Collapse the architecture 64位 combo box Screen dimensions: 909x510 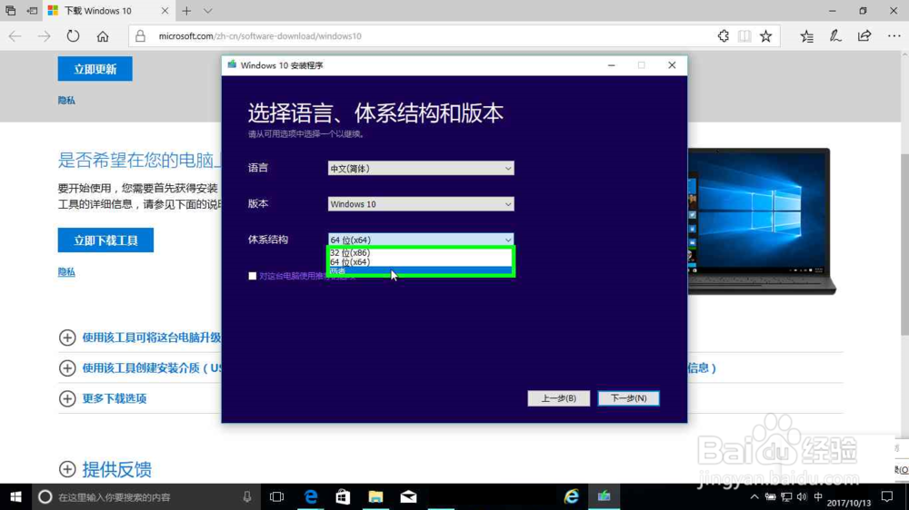(421, 240)
